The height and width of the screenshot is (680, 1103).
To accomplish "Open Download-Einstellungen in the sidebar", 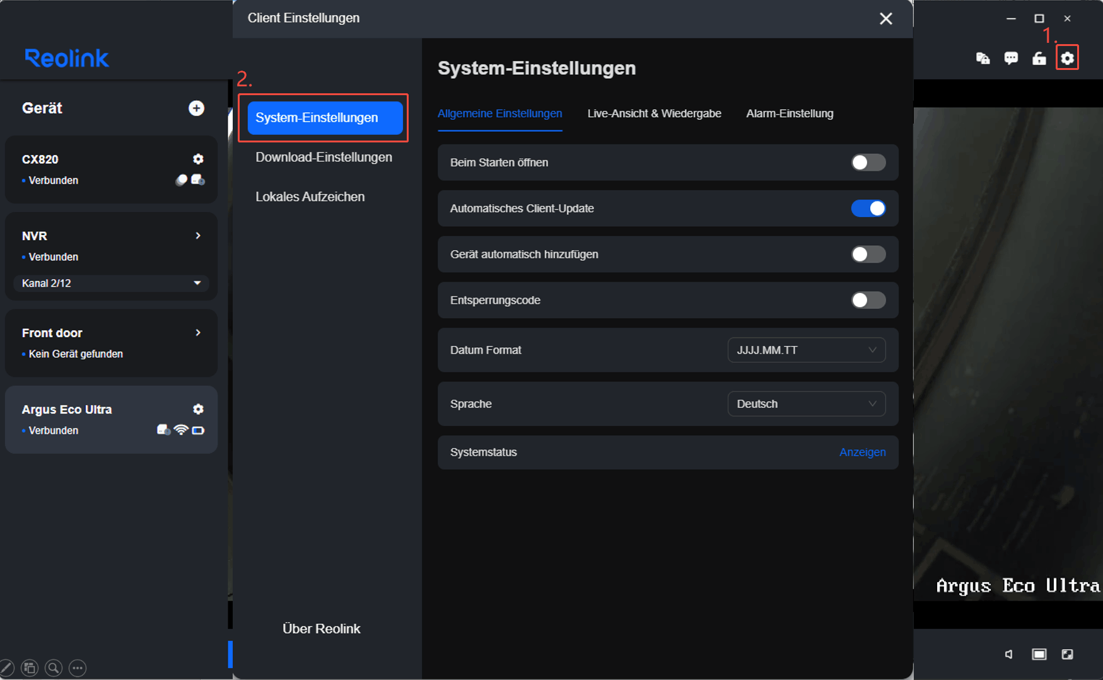I will (324, 157).
